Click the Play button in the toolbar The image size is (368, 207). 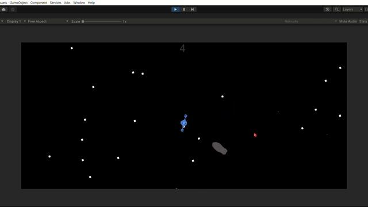point(175,9)
